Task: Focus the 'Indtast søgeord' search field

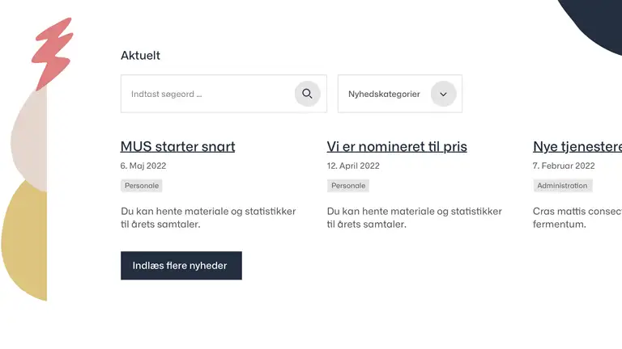Action: coord(224,94)
